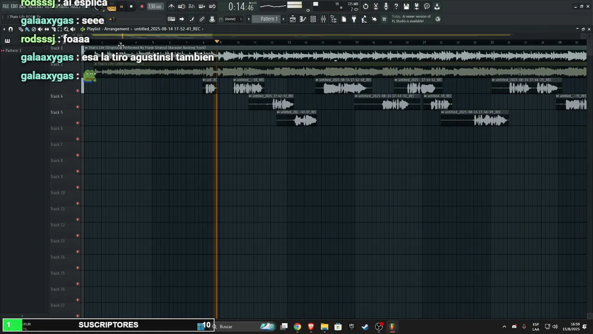Click untitled_2025-08-14 17-52-41_REC breadcrumb

pos(167,29)
